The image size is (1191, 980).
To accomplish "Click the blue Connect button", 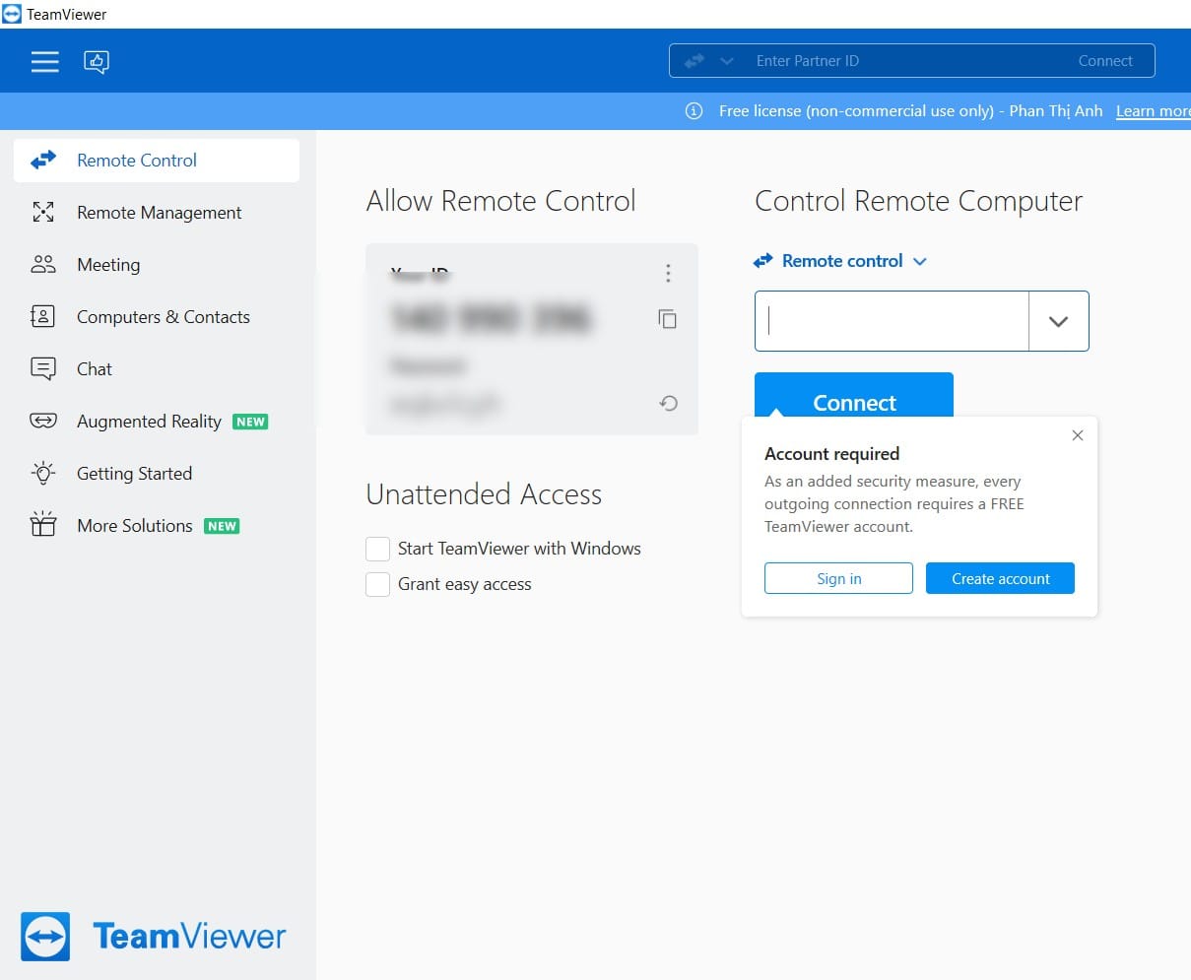I will (854, 396).
